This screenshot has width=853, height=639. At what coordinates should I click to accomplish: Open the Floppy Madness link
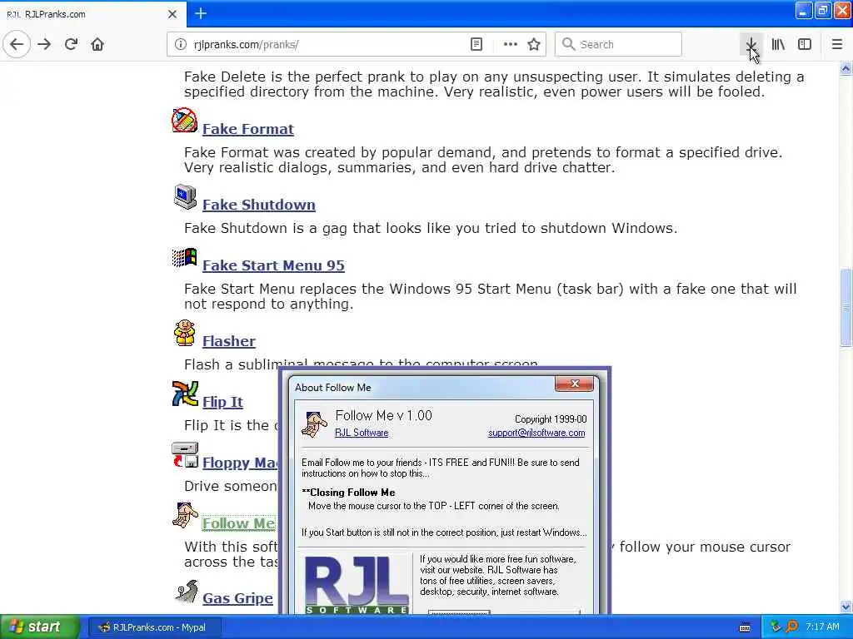[240, 463]
